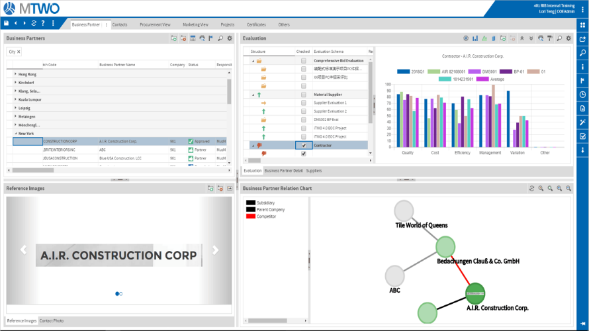589x331 pixels.
Task: Delete business partner record icon
Action: point(183,38)
